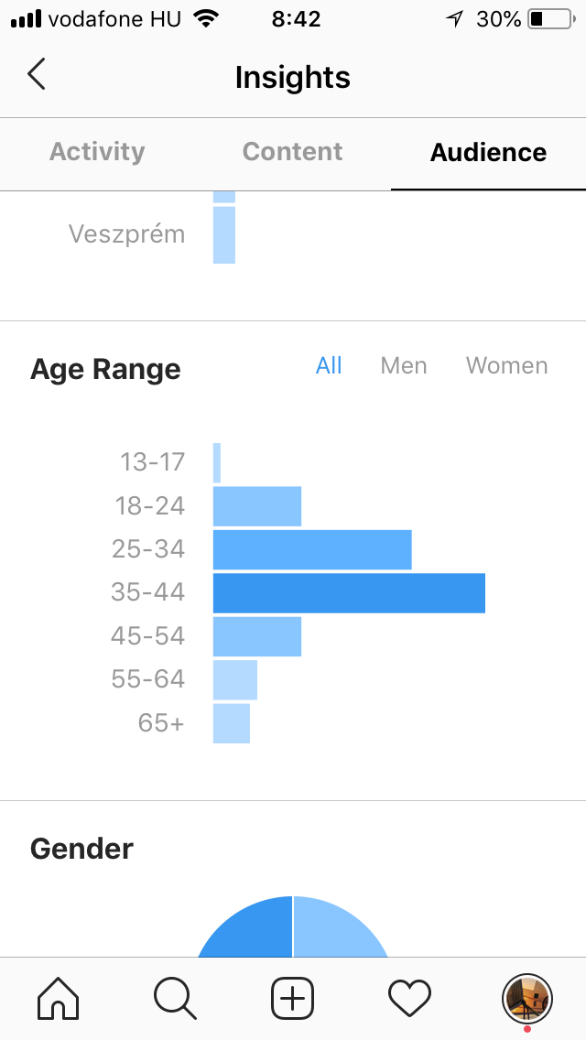Select the Men audience filter
The image size is (586, 1040).
click(x=404, y=365)
